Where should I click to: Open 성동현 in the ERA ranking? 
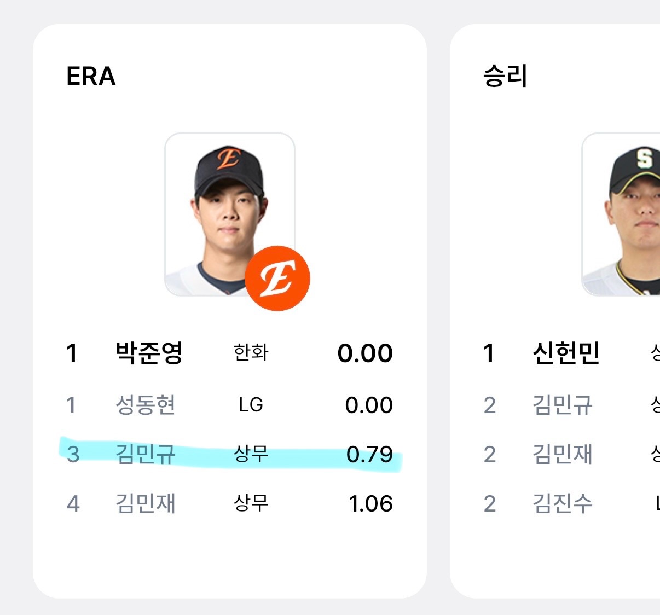tap(145, 405)
